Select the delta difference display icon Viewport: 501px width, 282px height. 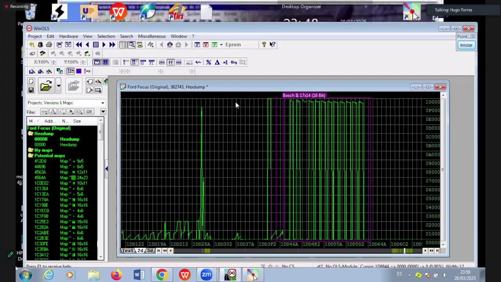pyautogui.click(x=217, y=62)
